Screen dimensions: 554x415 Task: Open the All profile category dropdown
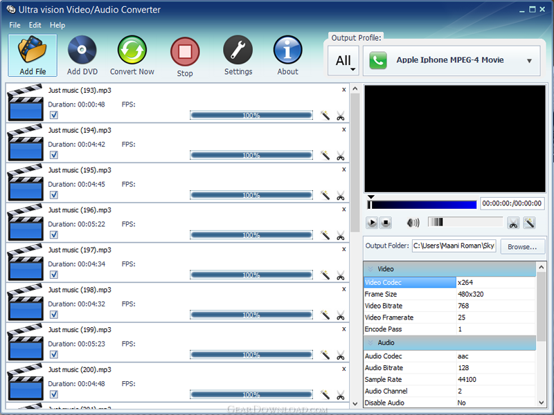pos(343,61)
